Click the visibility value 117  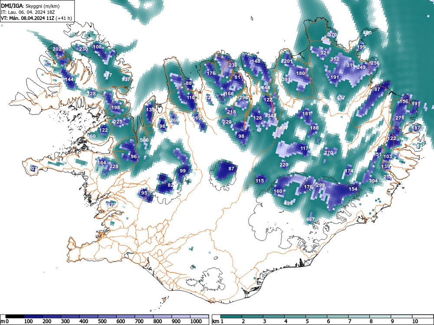pyautogui.click(x=305, y=148)
